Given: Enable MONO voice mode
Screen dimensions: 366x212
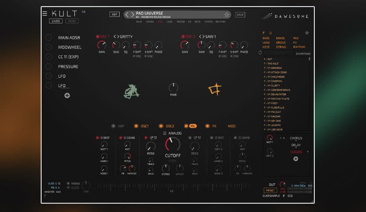Looking at the screenshot, I should 68,184.
